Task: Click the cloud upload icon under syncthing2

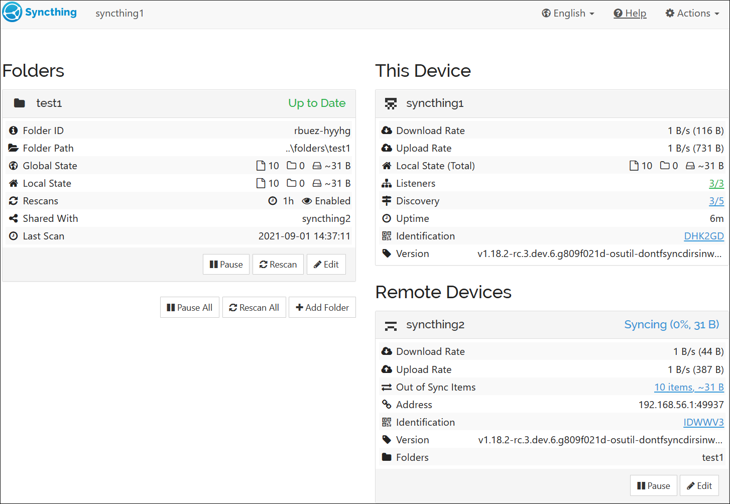Action: [x=387, y=369]
